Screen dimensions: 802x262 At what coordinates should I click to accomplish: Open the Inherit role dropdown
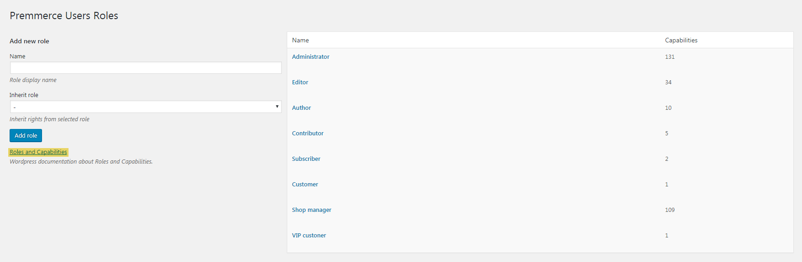(146, 107)
